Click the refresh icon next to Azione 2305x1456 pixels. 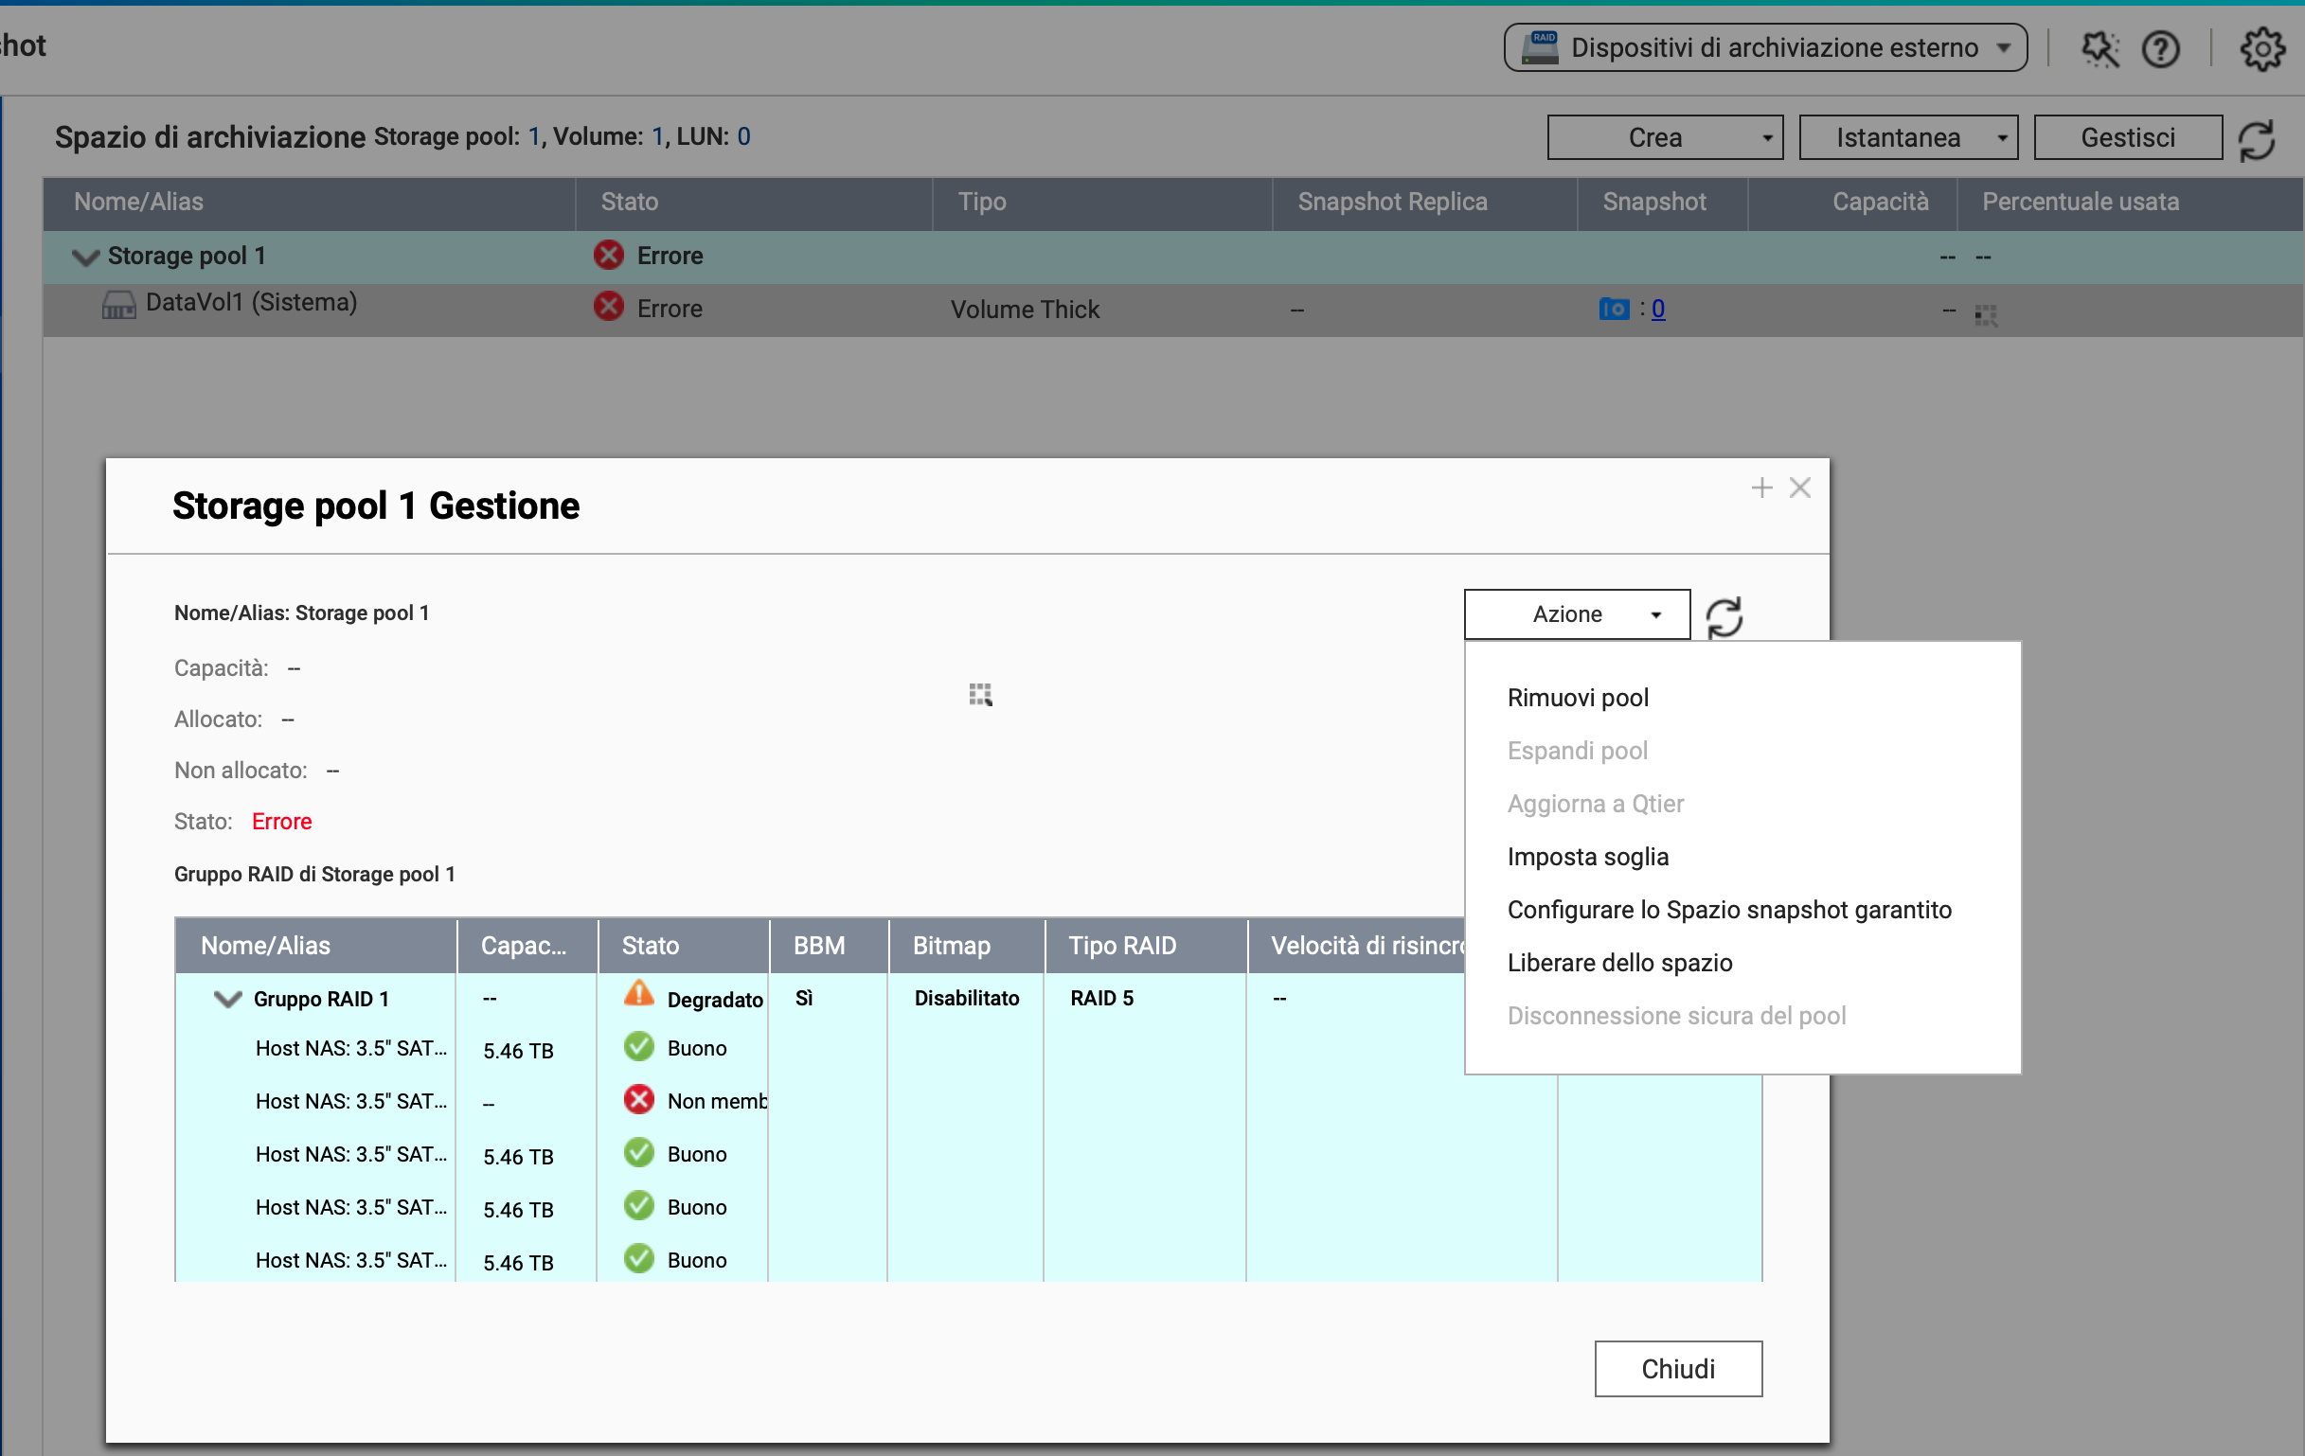(1724, 616)
